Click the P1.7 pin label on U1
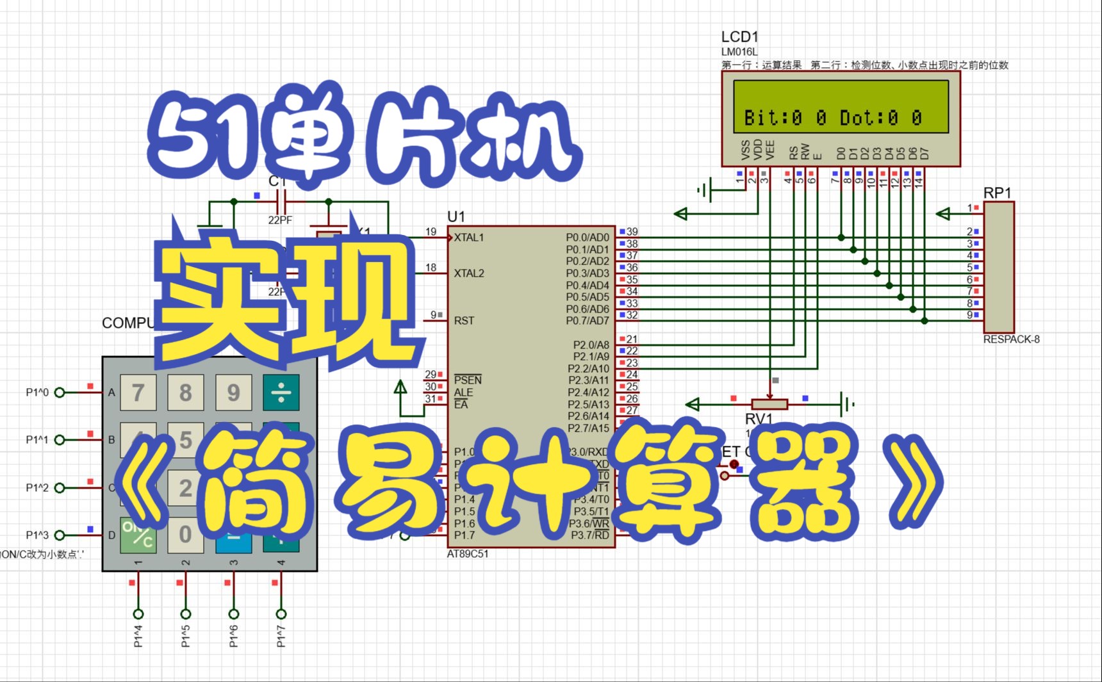1102x682 pixels. (465, 535)
